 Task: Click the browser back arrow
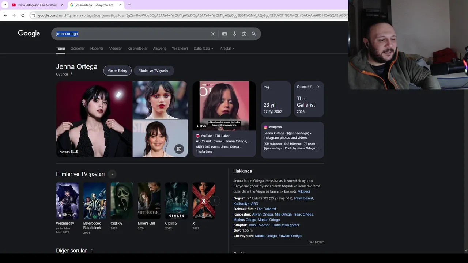(x=5, y=15)
